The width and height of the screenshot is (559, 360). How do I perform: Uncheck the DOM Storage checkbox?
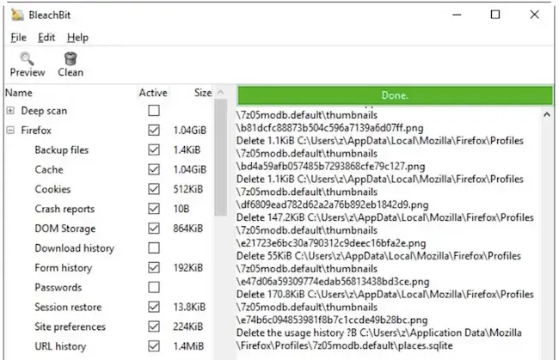(154, 229)
